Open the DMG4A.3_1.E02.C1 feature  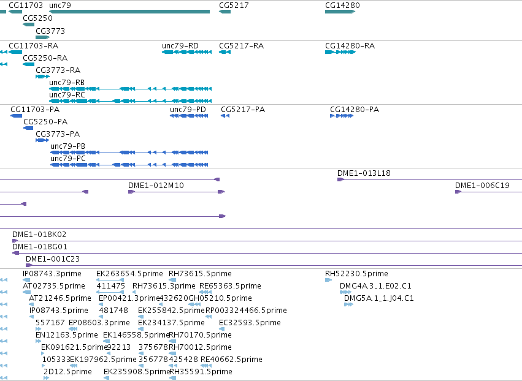coord(345,292)
